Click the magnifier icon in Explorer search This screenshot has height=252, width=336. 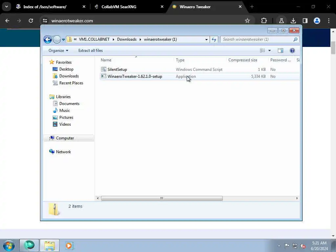tap(295, 39)
